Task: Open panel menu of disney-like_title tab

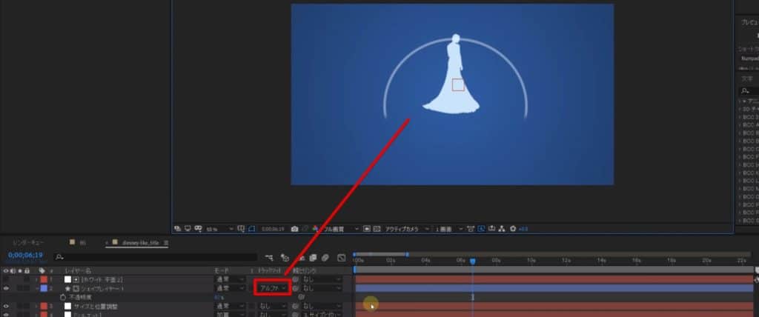Action: click(166, 242)
